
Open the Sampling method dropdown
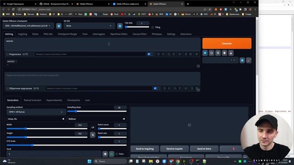pos(36,112)
